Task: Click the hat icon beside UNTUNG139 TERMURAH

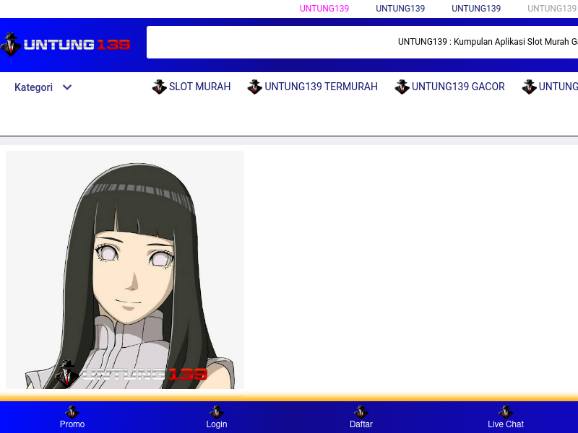Action: pos(255,87)
